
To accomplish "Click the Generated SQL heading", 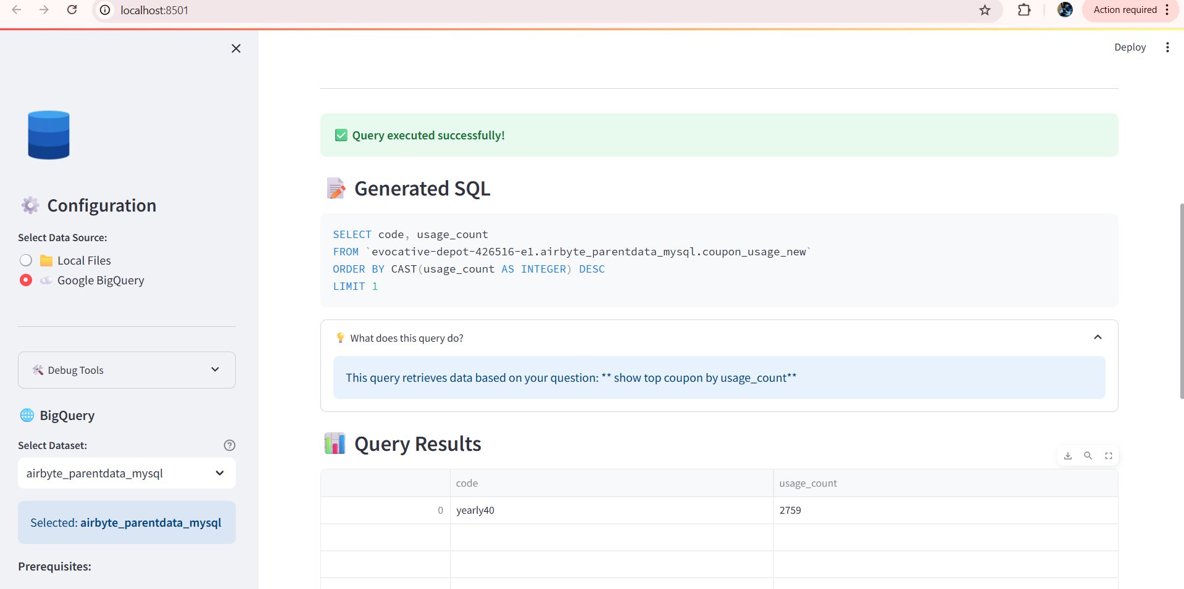I will pos(422,189).
